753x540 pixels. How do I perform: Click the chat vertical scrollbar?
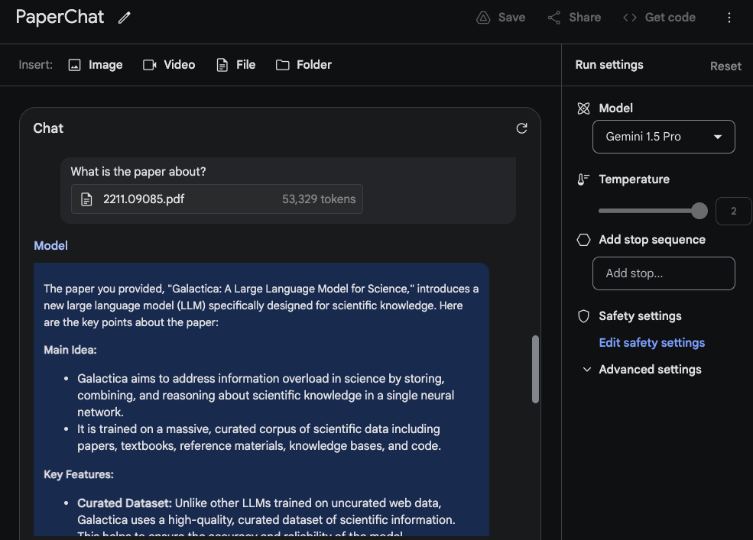[x=535, y=369]
